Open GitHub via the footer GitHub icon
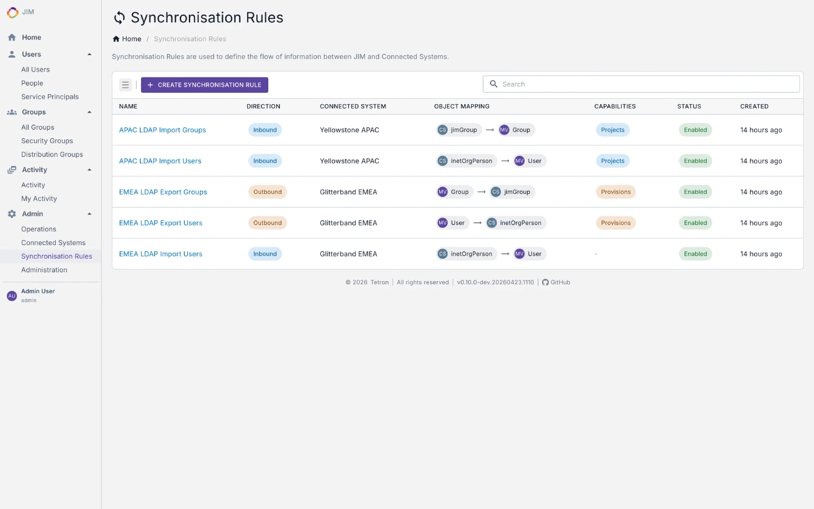The image size is (814, 509). (x=545, y=282)
